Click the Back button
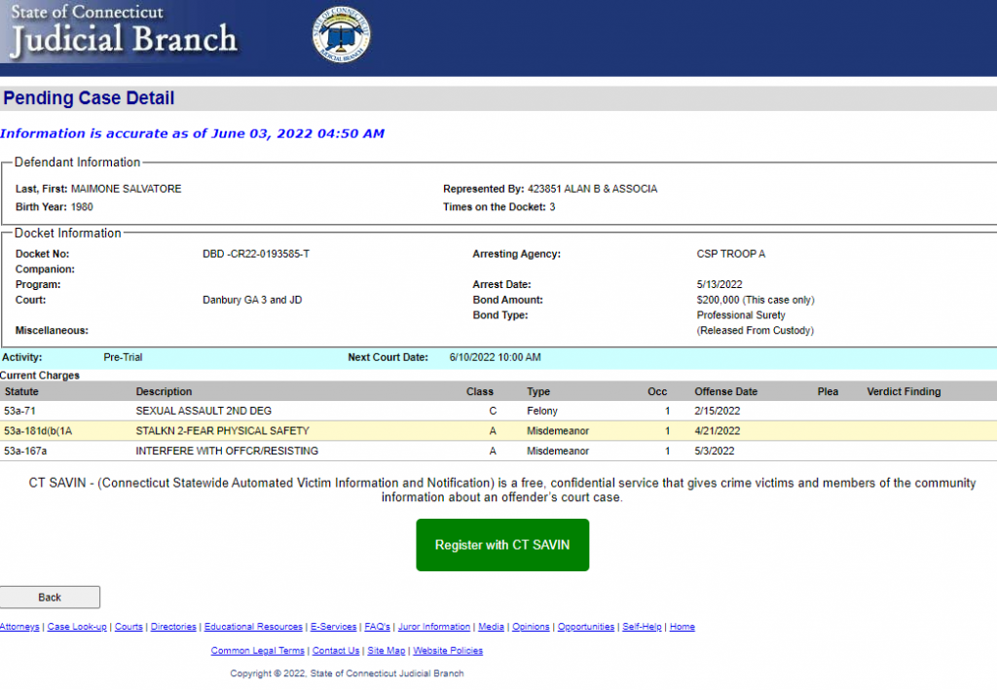The height and width of the screenshot is (690, 997). [50, 598]
